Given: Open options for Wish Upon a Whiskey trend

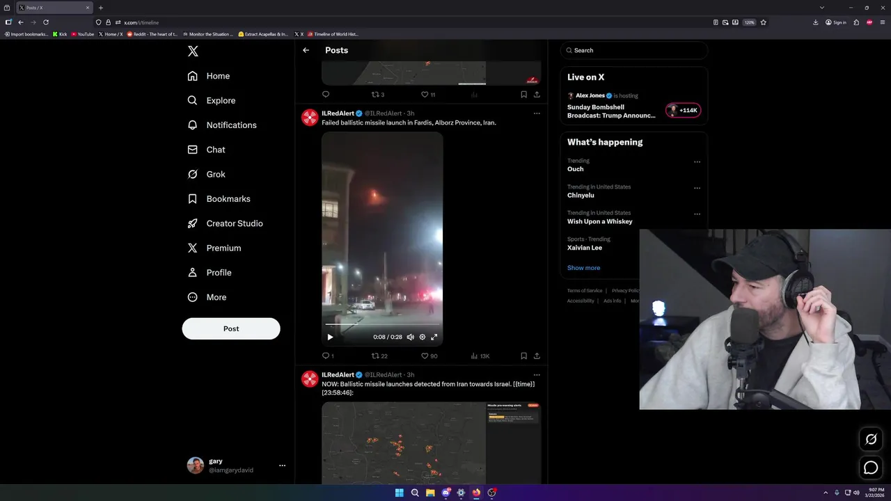Looking at the screenshot, I should point(697,214).
